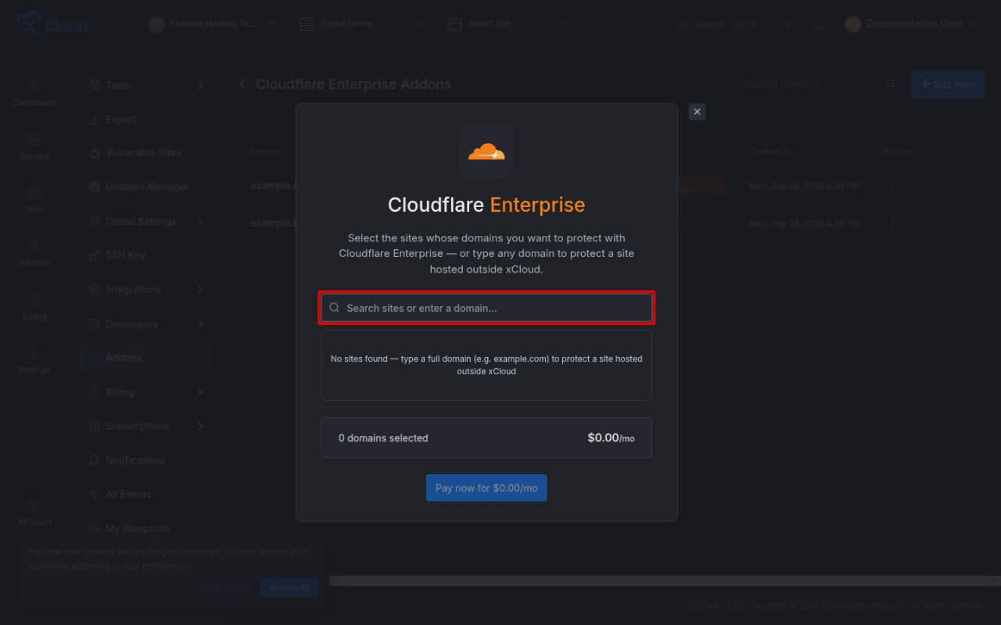The height and width of the screenshot is (625, 1001).
Task: Open the actions kebab for the example.c… row
Action: (892, 187)
